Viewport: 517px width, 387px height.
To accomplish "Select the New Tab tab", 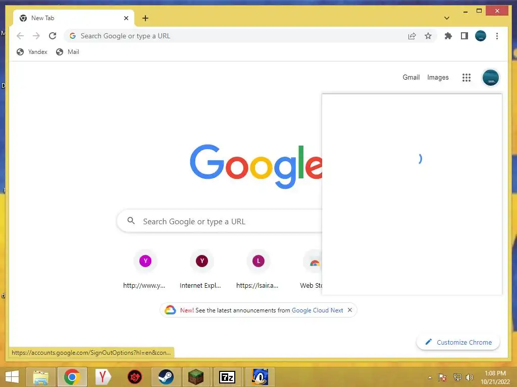I will click(x=73, y=18).
